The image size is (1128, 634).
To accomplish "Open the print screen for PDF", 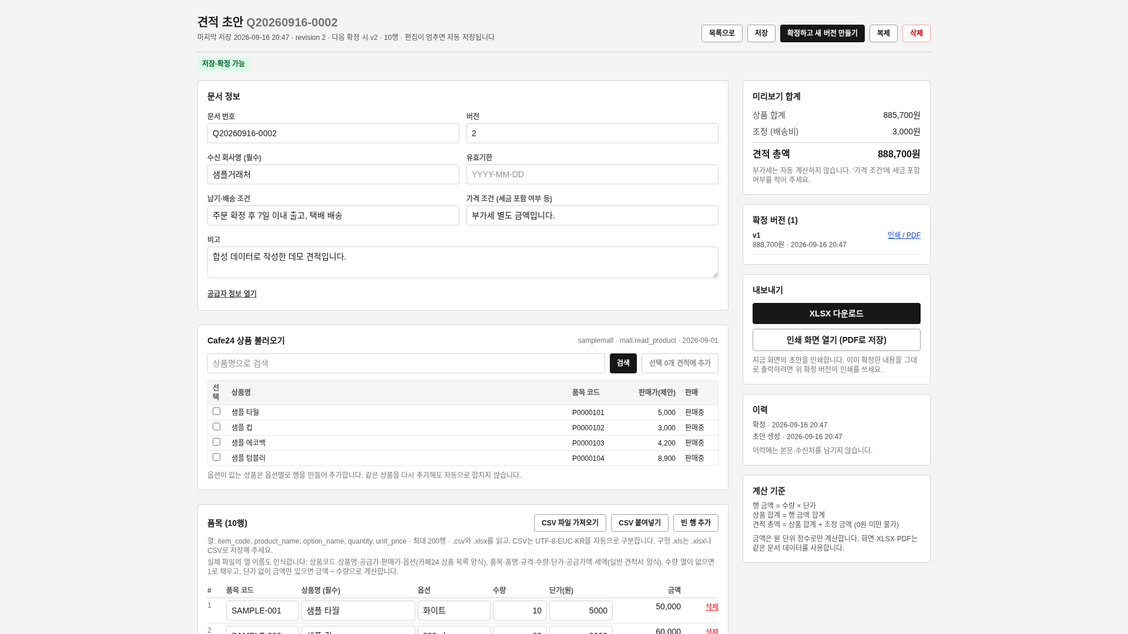I will point(836,340).
